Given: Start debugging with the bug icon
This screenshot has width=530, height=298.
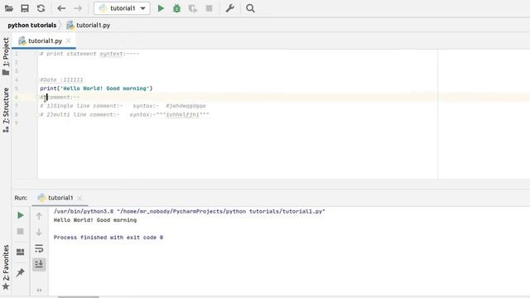Looking at the screenshot, I should [176, 8].
